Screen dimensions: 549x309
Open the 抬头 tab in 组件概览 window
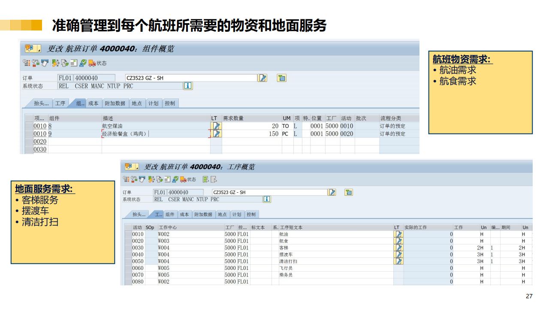tap(39, 103)
